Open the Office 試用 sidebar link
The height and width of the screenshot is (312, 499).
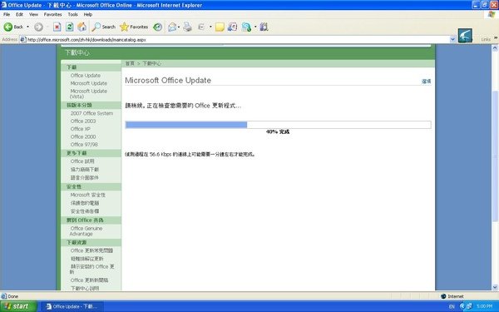82,161
